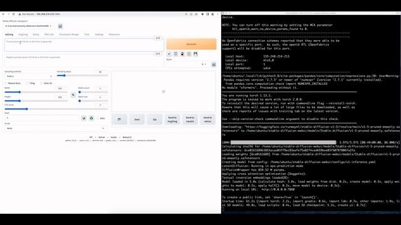Screen dimensions: 401x225
Task: Click the Reload UI footer link
Action: click(127, 137)
